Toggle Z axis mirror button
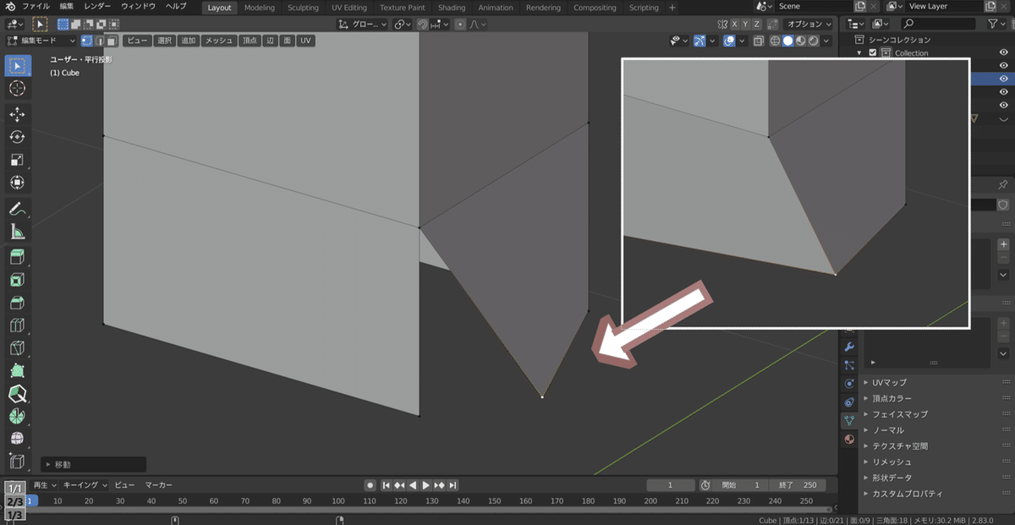Viewport: 1015px width, 525px height. pos(756,25)
